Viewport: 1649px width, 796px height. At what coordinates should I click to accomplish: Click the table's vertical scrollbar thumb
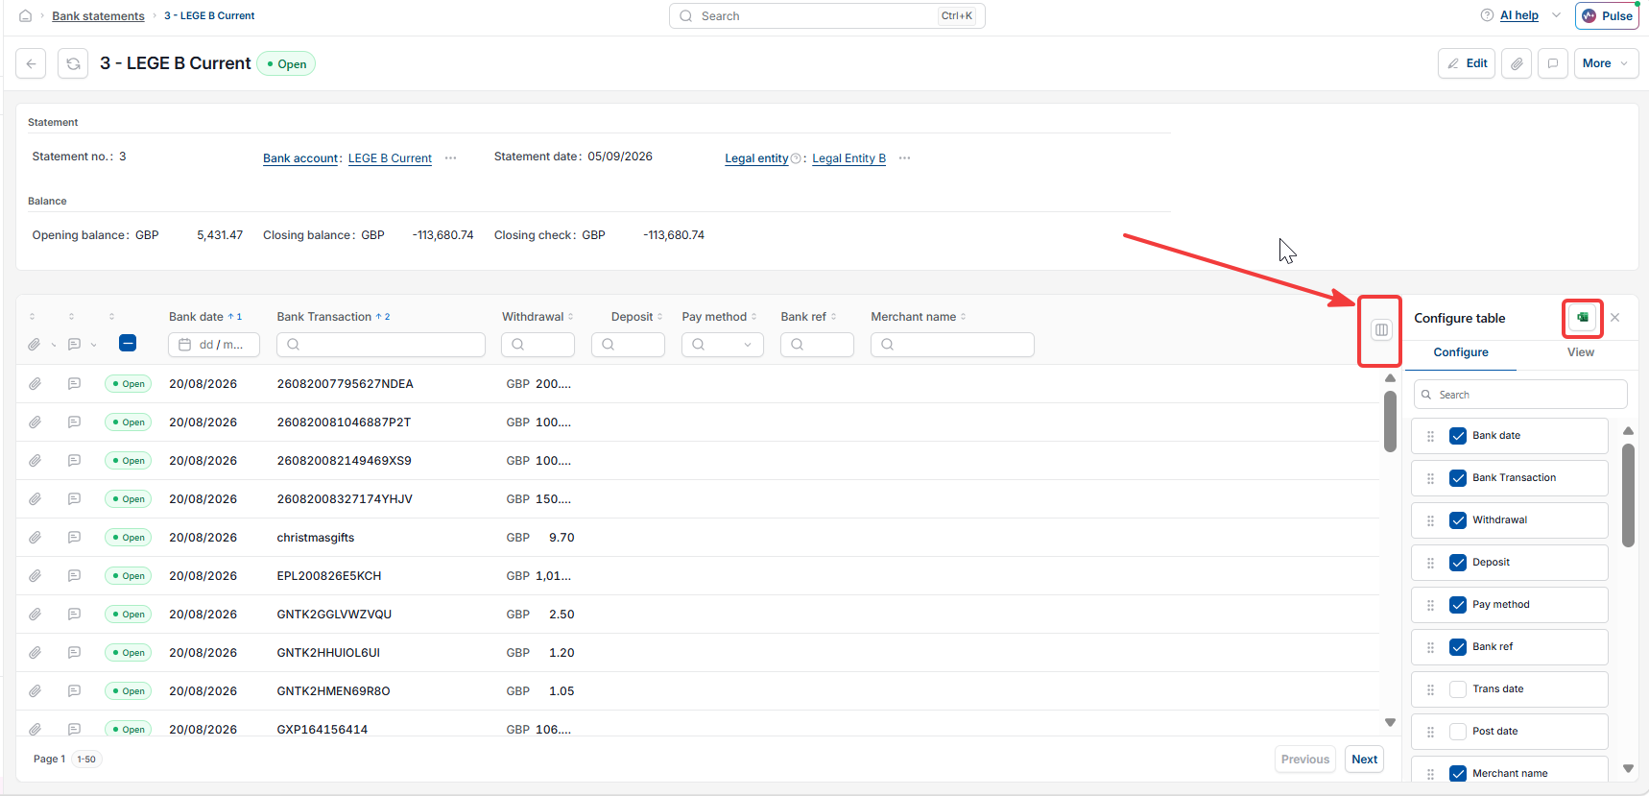[1390, 421]
